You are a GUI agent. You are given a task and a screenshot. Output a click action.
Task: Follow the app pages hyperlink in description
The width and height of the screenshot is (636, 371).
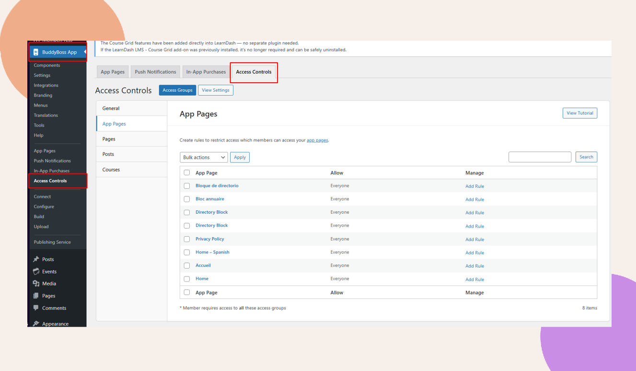pos(317,140)
